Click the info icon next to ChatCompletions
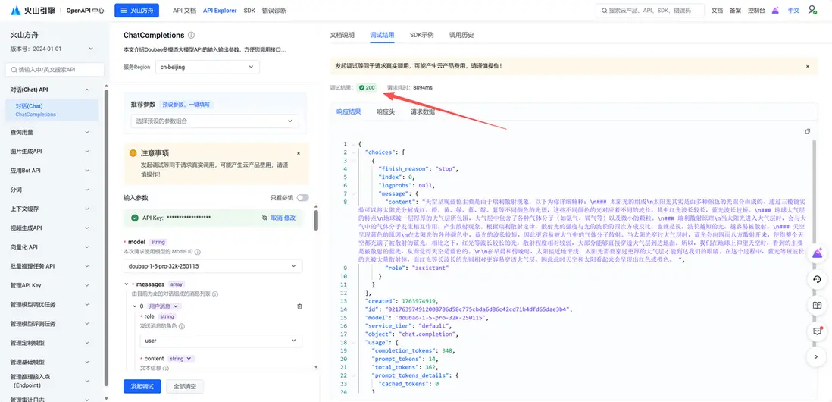The height and width of the screenshot is (402, 832). 191,35
